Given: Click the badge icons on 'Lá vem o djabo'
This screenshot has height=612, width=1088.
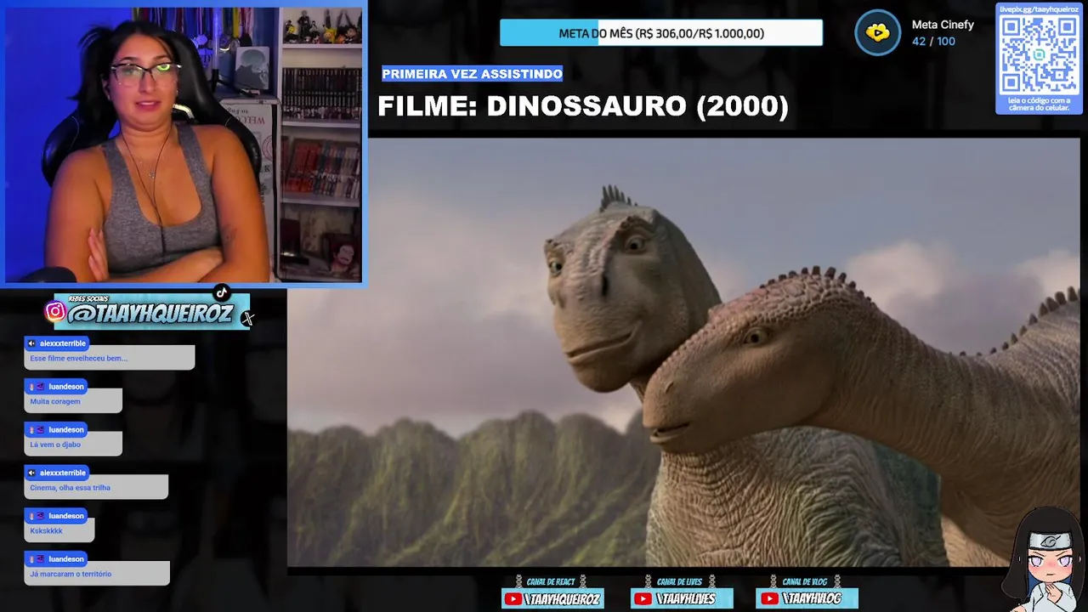Looking at the screenshot, I should coord(37,430).
